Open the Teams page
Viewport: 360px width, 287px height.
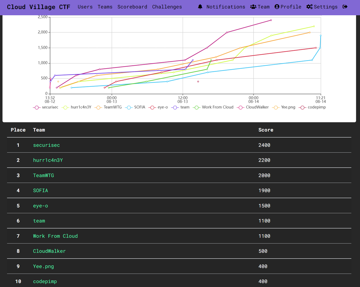(x=105, y=7)
